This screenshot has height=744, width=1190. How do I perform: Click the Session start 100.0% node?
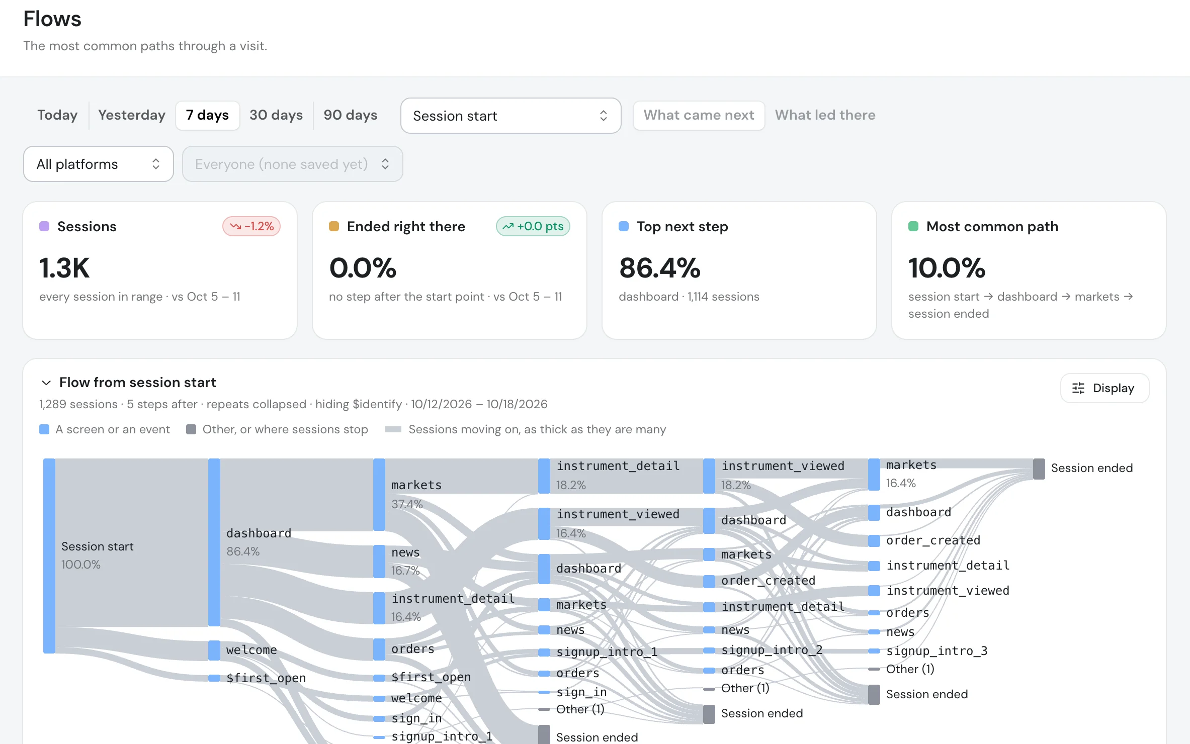tap(49, 555)
